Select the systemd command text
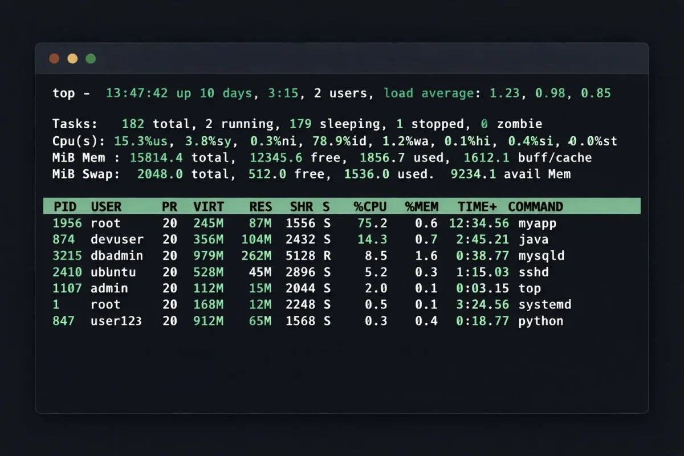 (545, 304)
